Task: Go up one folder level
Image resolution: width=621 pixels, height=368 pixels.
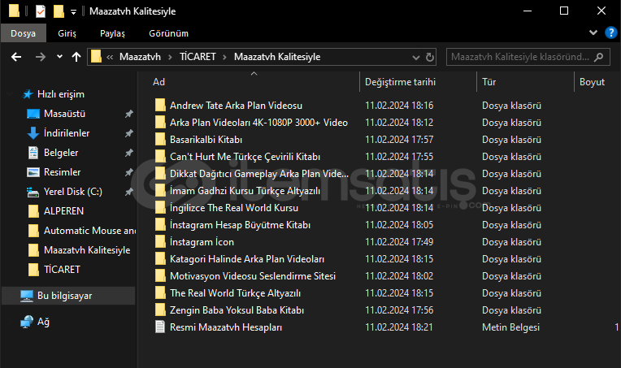Action: (x=76, y=57)
